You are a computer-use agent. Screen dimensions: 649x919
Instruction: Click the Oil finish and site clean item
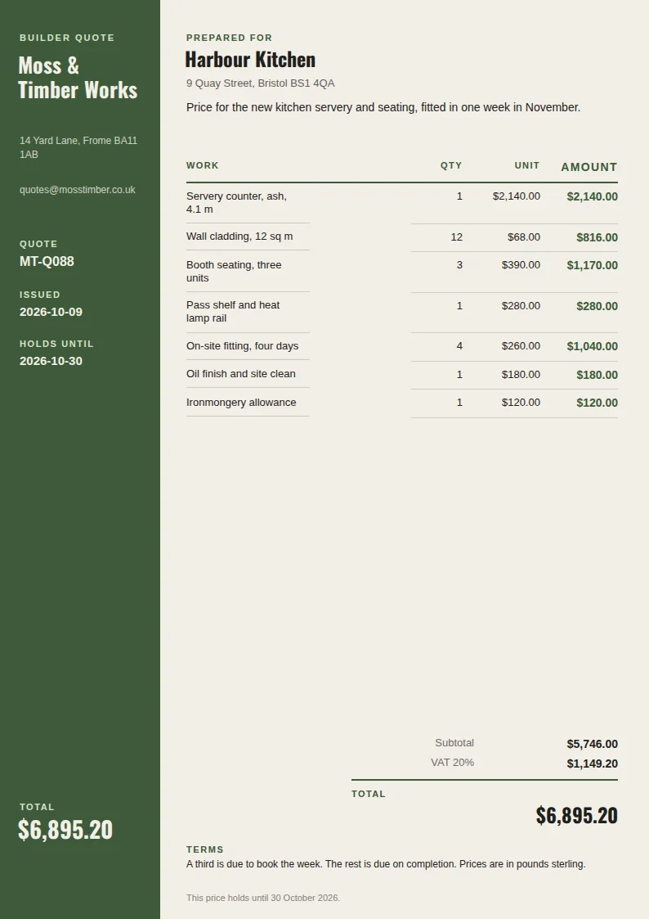[241, 374]
